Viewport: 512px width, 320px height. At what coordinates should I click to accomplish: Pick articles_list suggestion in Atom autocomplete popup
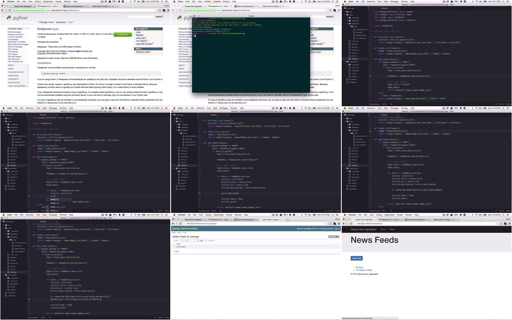pos(58,207)
